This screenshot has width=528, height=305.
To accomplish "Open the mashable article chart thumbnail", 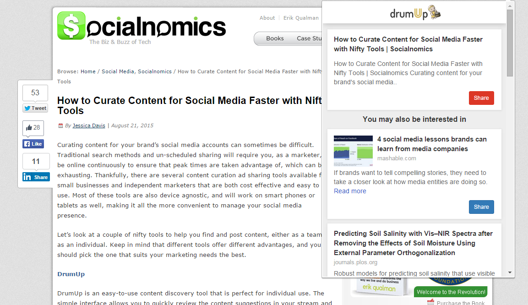I will click(353, 151).
